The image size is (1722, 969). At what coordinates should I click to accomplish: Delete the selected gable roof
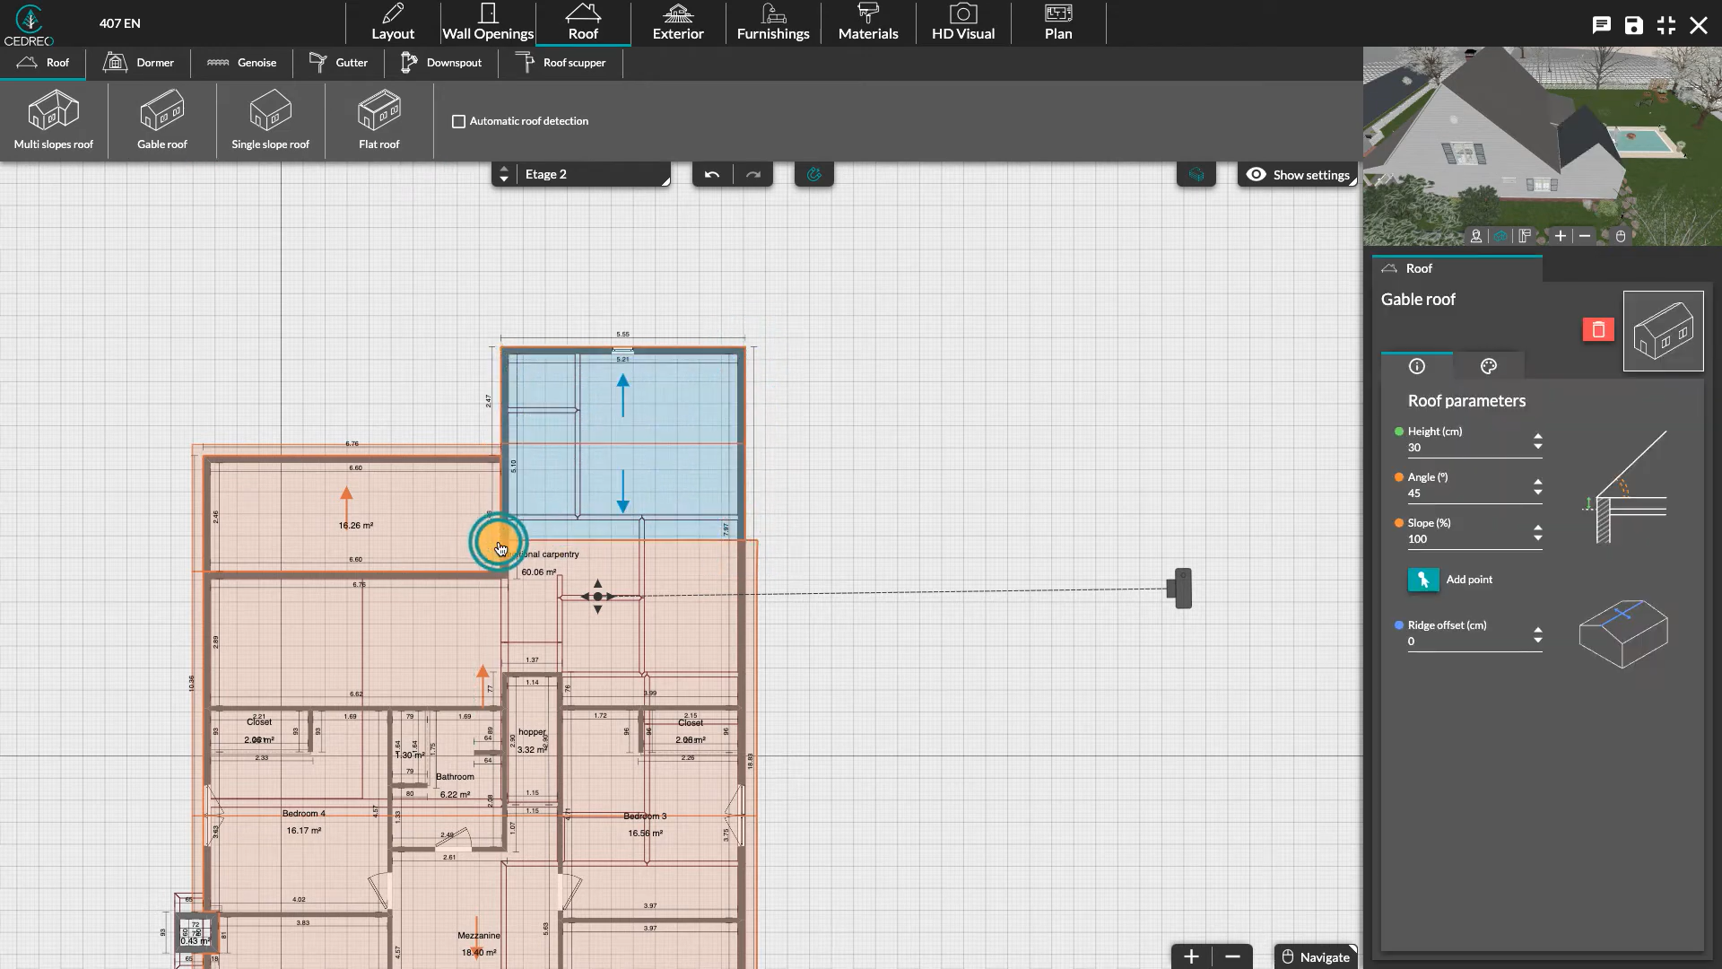pos(1598,330)
